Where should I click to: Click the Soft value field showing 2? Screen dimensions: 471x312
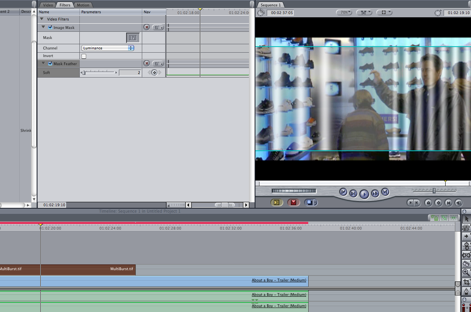click(130, 72)
